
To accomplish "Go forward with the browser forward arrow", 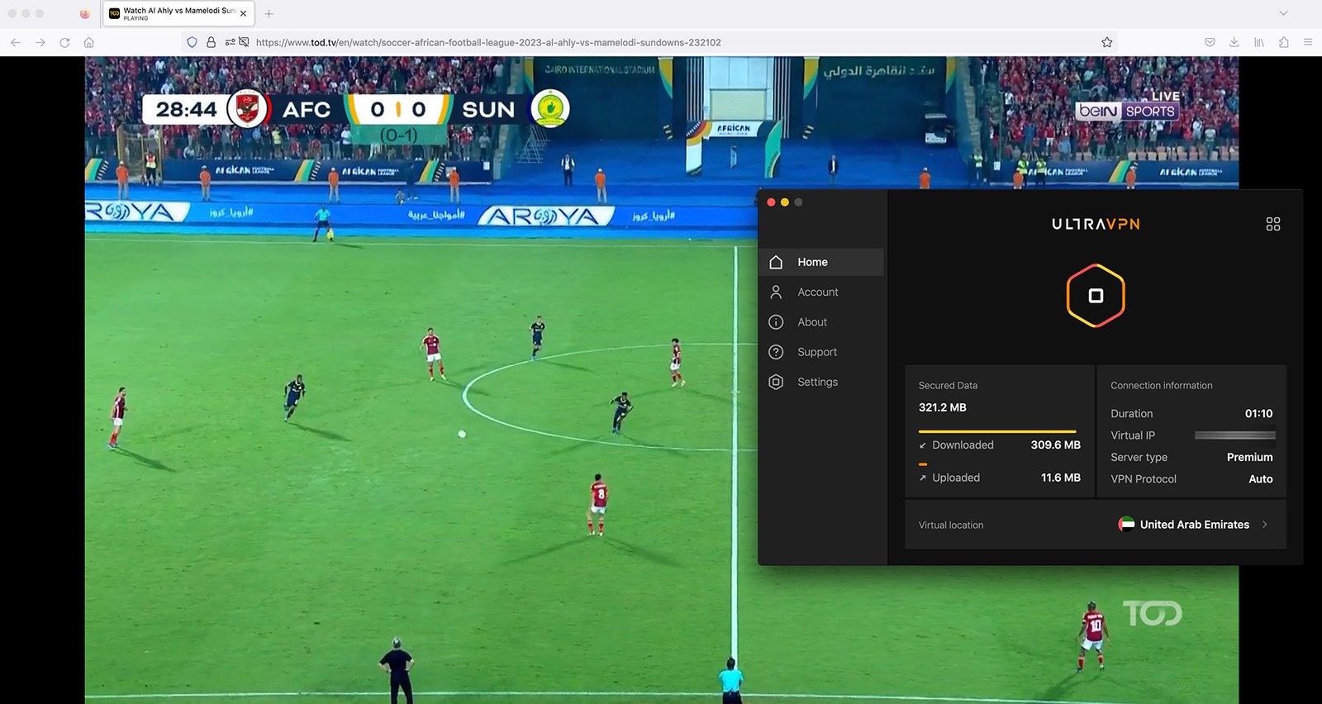I will coord(40,42).
